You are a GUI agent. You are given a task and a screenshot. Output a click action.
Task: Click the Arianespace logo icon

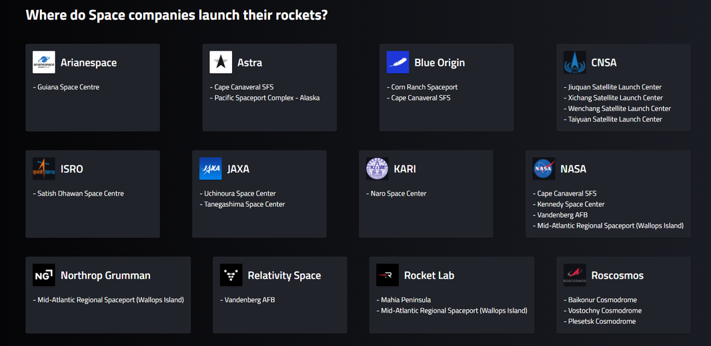[x=44, y=62]
